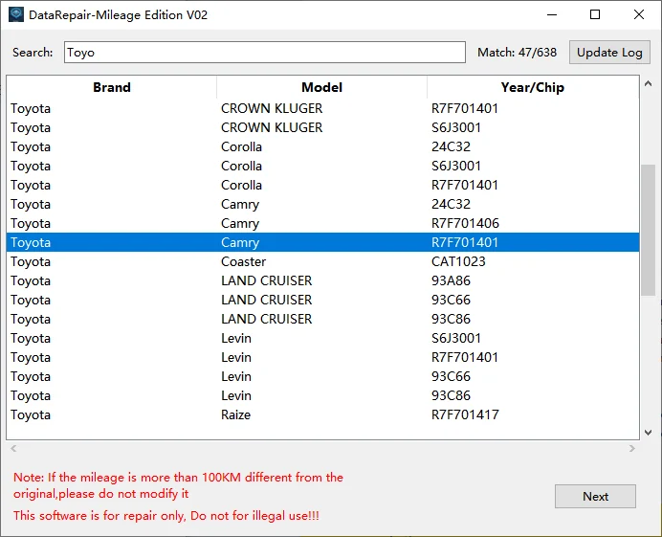Screen dimensions: 662x537
Task: Click the Next button
Action: coord(595,496)
